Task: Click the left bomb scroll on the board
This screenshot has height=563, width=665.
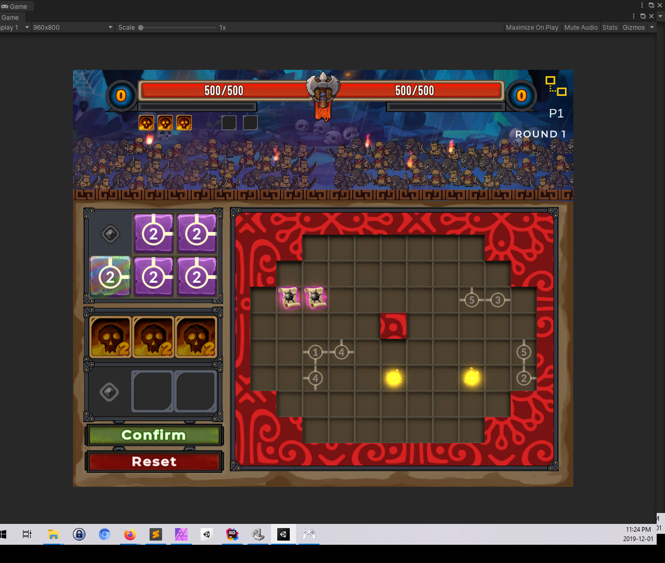Action: (289, 298)
